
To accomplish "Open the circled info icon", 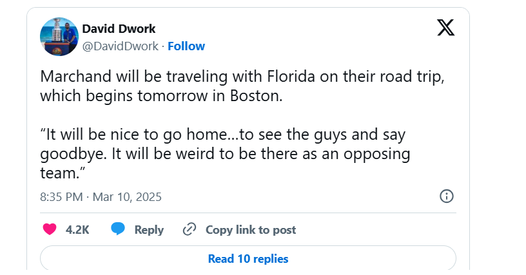I will pos(447,196).
